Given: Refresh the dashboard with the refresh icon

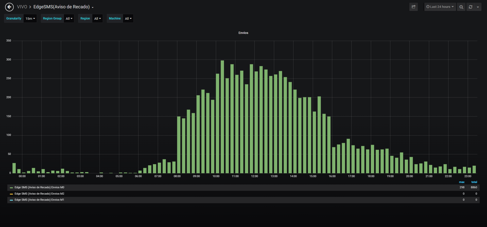Looking at the screenshot, I should pos(471,7).
